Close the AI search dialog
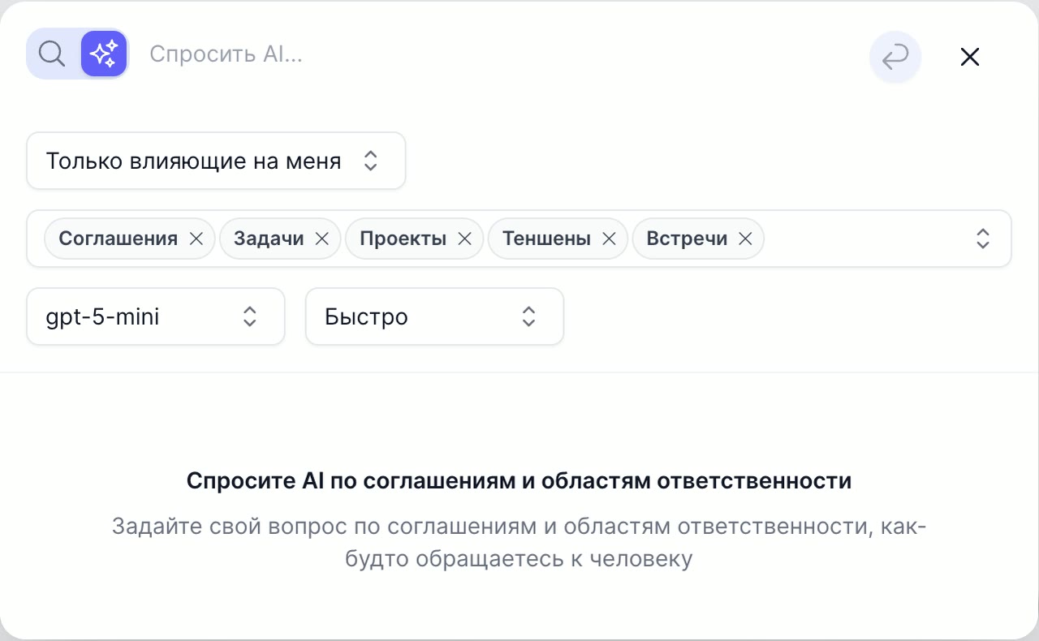The image size is (1039, 641). point(970,57)
